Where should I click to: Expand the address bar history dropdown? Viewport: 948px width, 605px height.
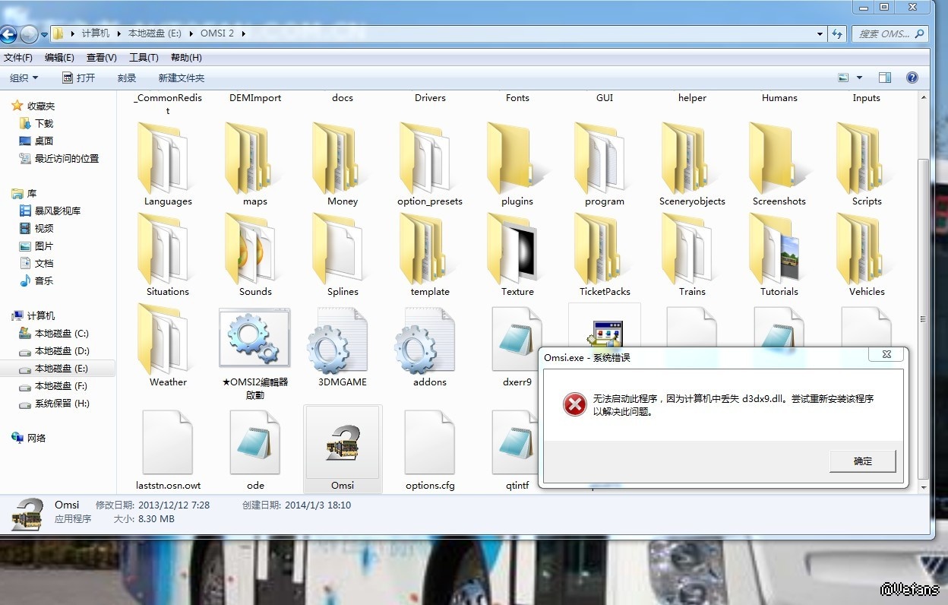pyautogui.click(x=819, y=34)
